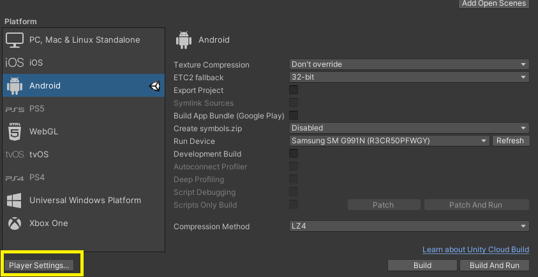Click the Android robot icon in platform list
Screen dimensions: 538x277
(x=15, y=85)
